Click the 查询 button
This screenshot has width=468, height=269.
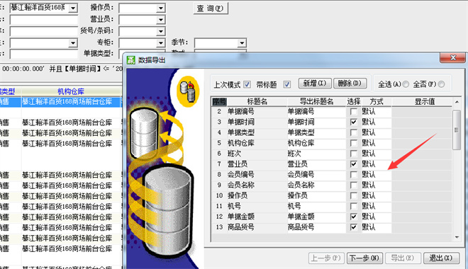click(211, 8)
